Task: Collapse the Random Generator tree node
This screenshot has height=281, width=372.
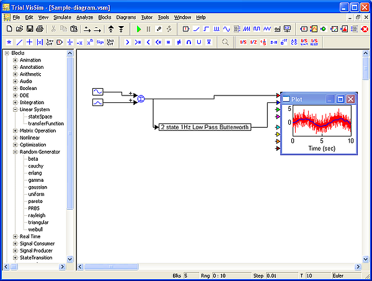Action: (15, 152)
